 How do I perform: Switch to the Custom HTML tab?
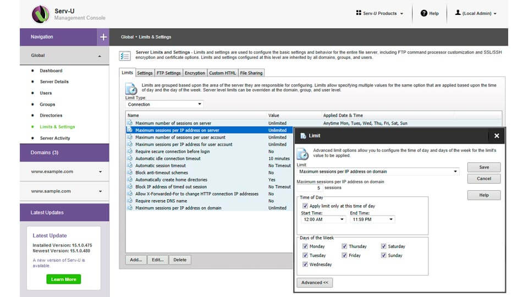222,73
